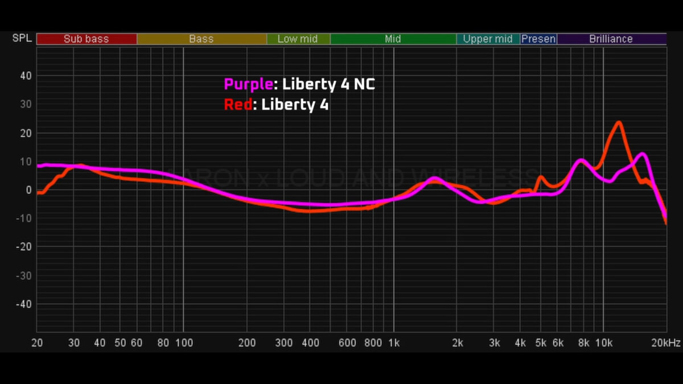Click the 40 value on the SPL axis

(x=26, y=76)
